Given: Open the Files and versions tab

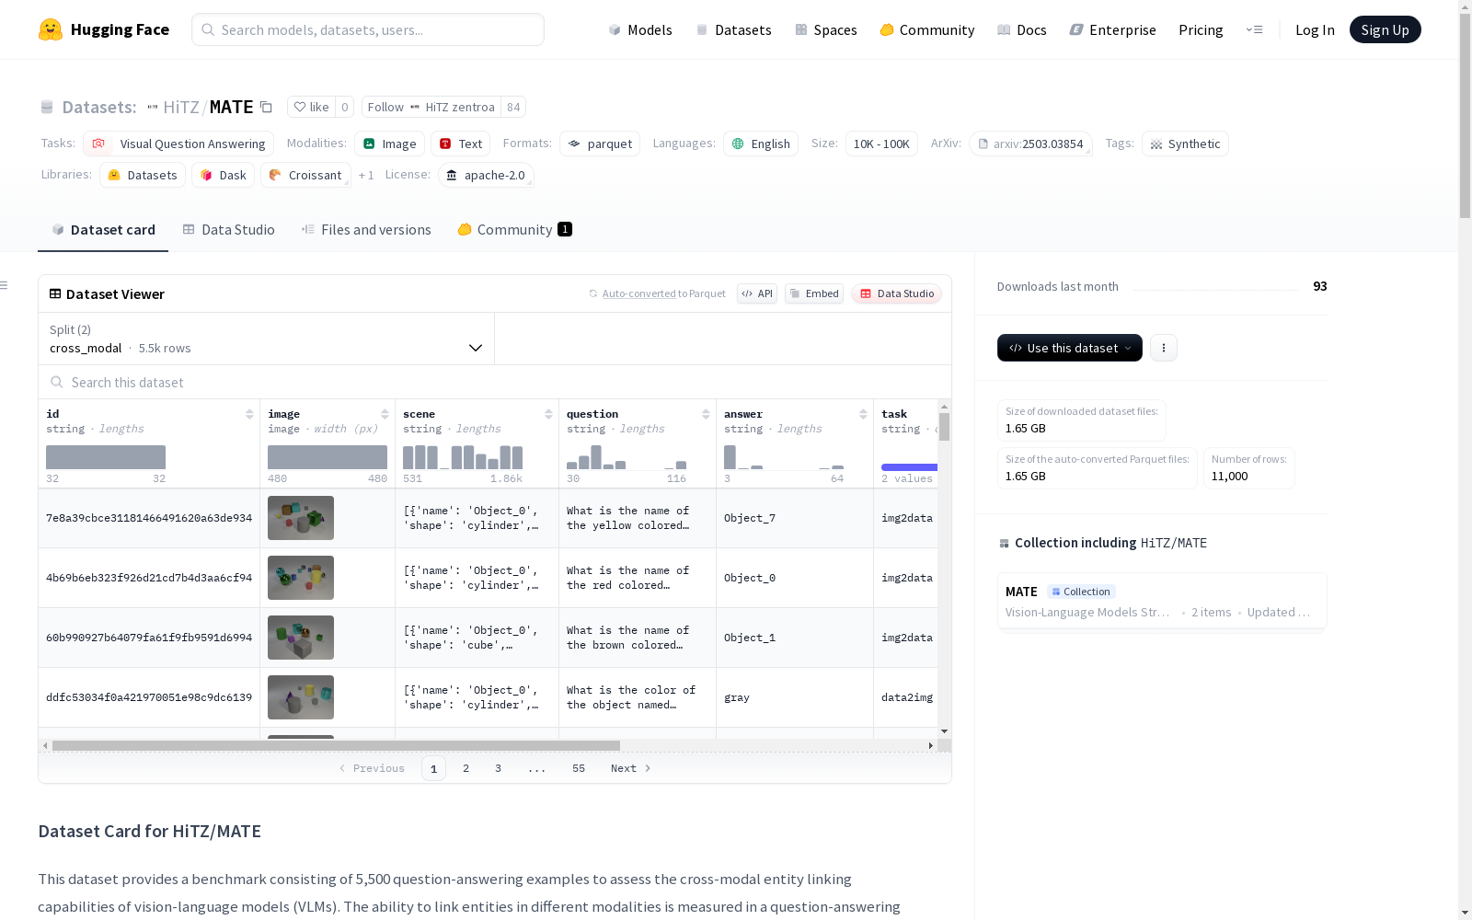Looking at the screenshot, I should click(x=366, y=230).
